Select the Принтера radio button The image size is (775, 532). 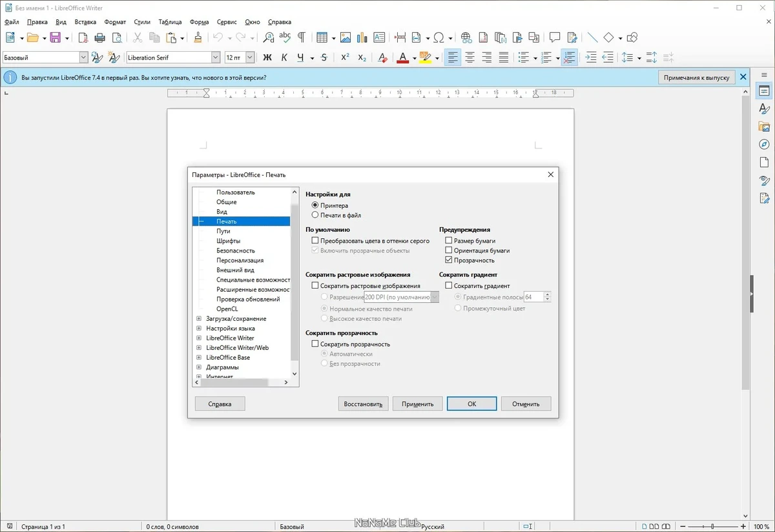[x=315, y=205]
